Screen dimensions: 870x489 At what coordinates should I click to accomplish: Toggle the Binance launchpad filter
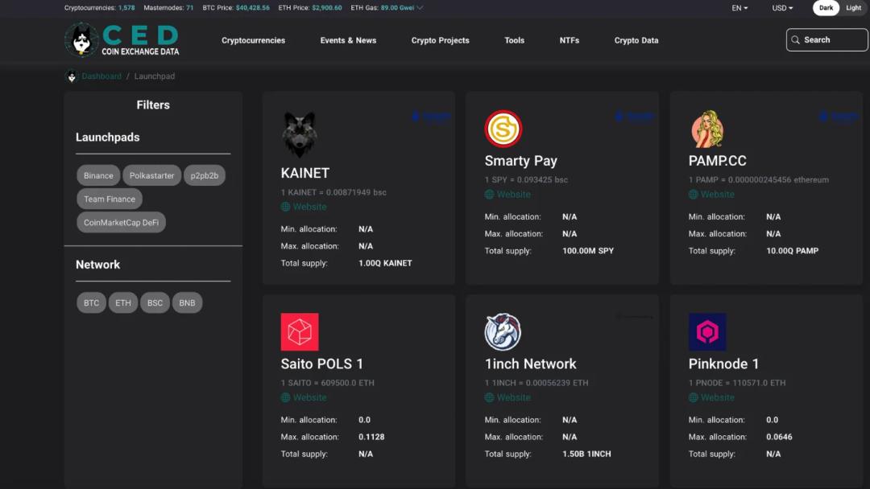pyautogui.click(x=98, y=175)
